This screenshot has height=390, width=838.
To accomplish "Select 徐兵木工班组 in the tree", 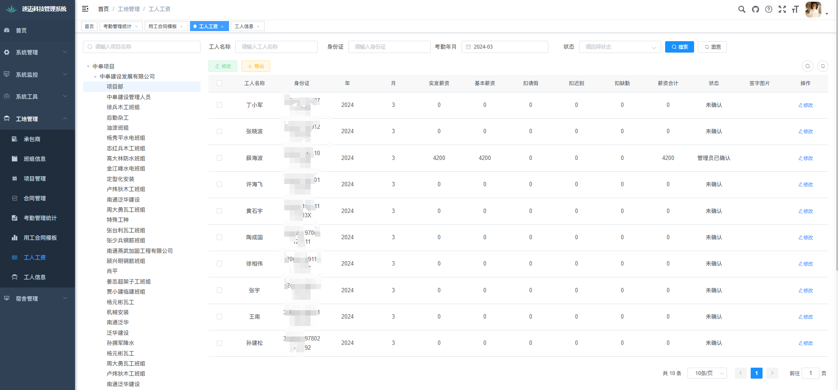I will (123, 107).
